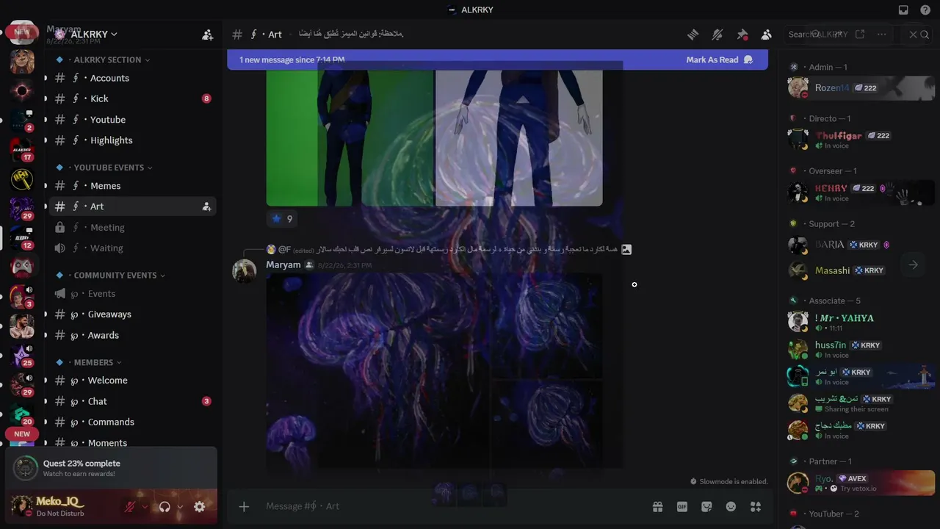Click the create invite icon on Art channel
The height and width of the screenshot is (529, 940).
(x=206, y=207)
